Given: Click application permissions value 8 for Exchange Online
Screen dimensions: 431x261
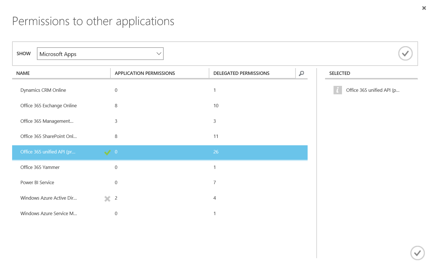Looking at the screenshot, I should point(116,106).
